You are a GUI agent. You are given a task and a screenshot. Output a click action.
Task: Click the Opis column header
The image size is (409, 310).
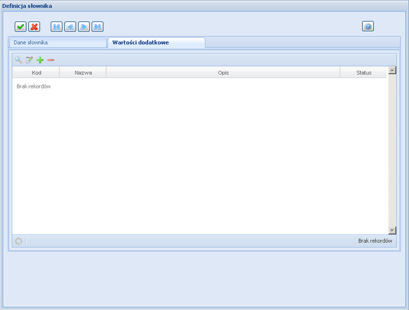(x=223, y=73)
